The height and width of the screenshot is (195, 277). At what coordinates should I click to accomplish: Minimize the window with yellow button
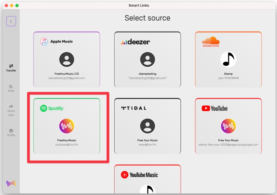(x=12, y=6)
